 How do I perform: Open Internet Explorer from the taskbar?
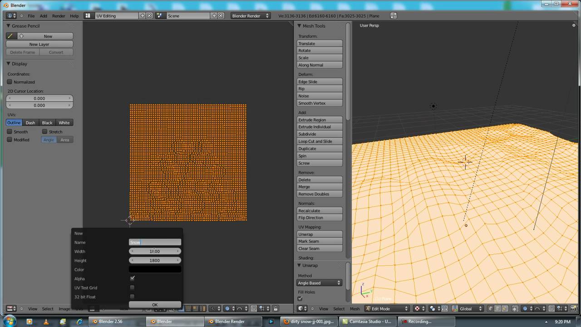[x=79, y=322]
